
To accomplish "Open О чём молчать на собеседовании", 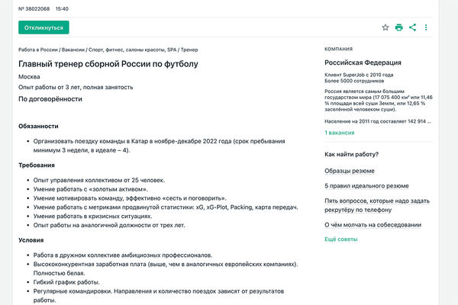I will 373,225.
